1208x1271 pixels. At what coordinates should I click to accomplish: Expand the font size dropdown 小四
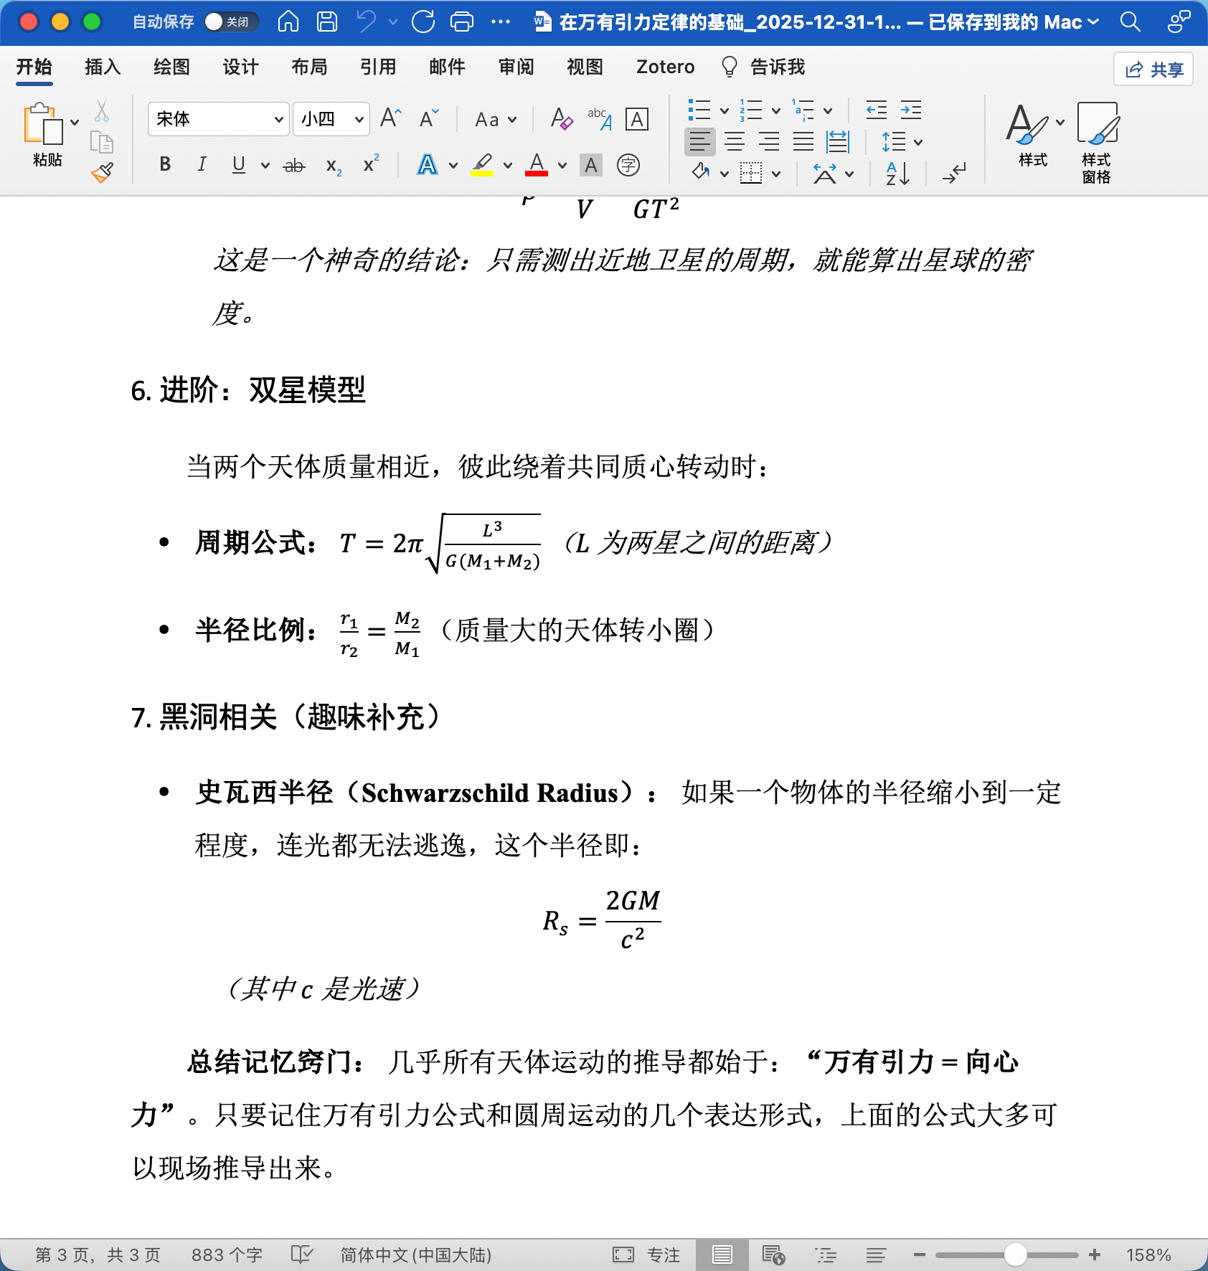pos(359,119)
